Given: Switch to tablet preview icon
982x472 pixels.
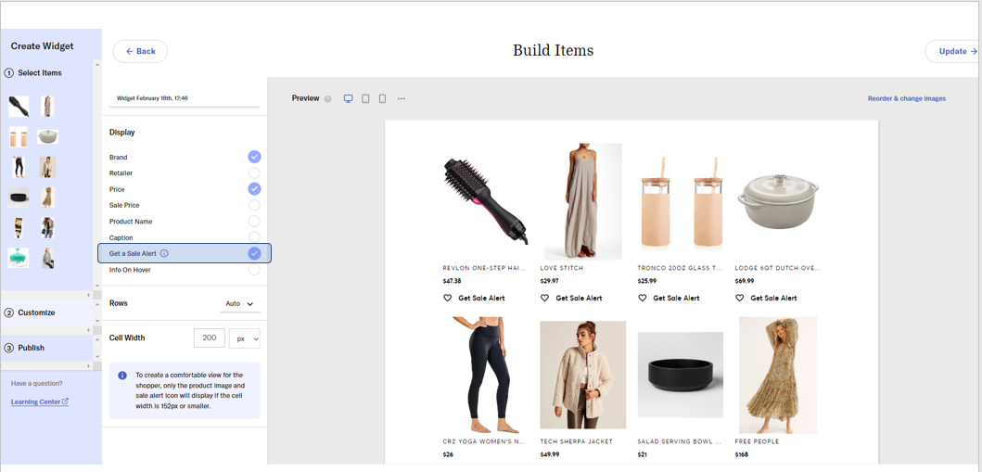Looking at the screenshot, I should click(x=365, y=98).
